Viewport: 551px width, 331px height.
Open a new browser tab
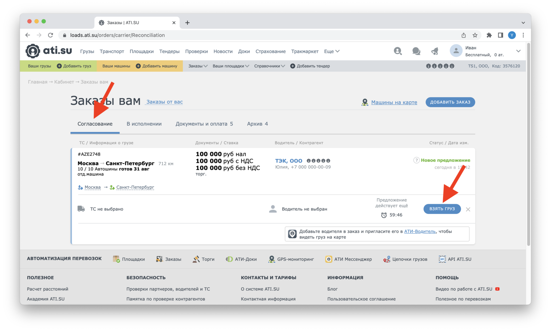click(187, 23)
